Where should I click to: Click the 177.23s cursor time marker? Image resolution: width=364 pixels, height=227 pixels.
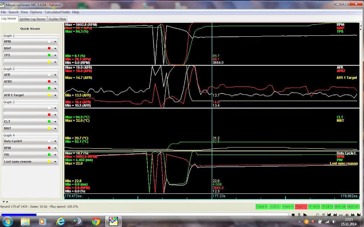tap(219, 196)
